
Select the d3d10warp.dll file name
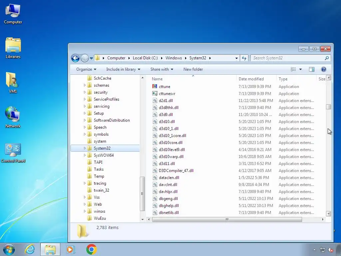click(171, 157)
